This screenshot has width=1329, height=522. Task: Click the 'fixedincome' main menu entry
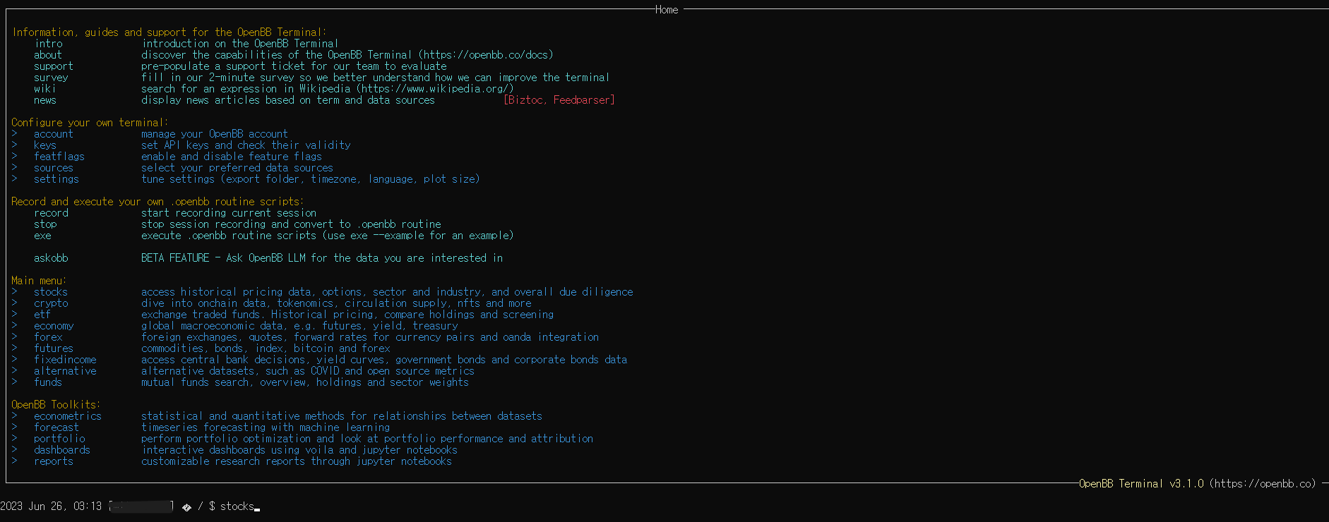coord(65,360)
